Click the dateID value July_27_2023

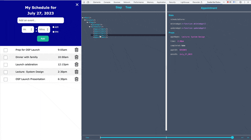click(x=186, y=54)
